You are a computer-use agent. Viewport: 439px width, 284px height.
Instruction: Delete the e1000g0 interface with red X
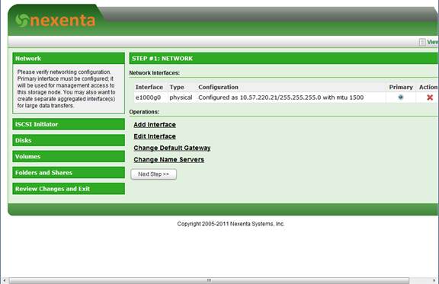pos(430,97)
